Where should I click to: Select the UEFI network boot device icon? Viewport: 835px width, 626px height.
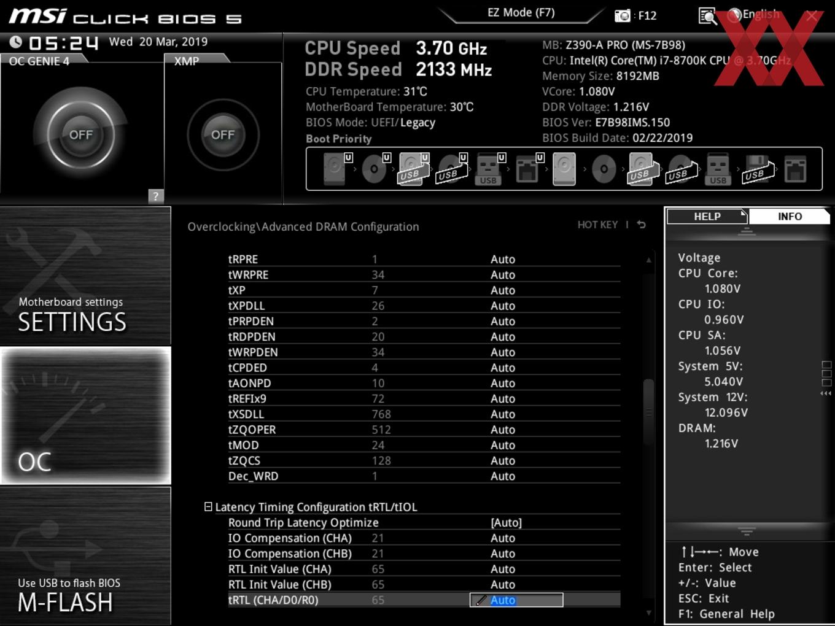point(528,169)
